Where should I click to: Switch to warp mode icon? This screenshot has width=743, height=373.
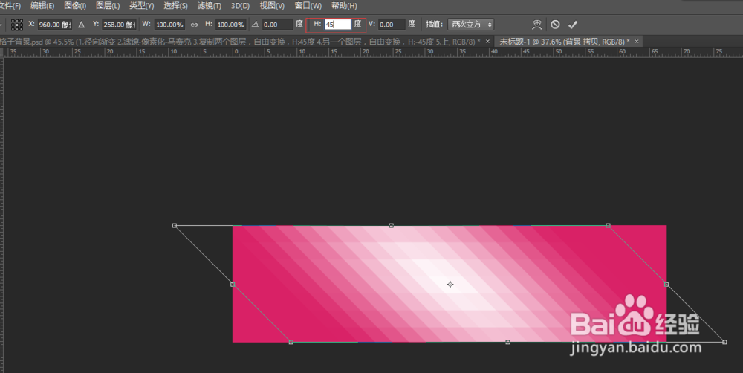[x=537, y=25]
